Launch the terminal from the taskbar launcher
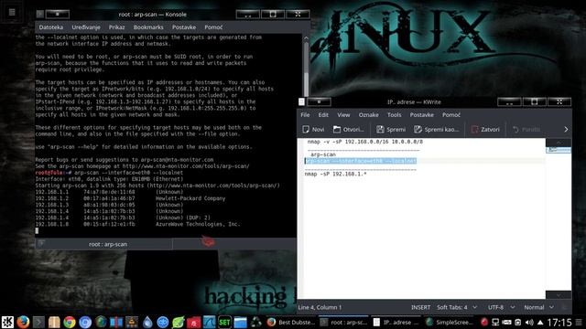This screenshot has width=586, height=329. coord(38,322)
